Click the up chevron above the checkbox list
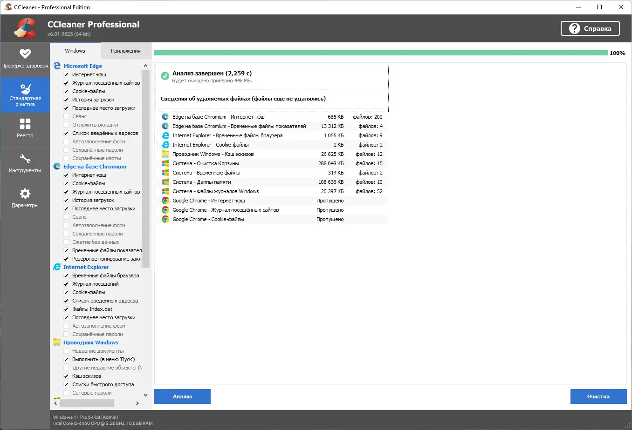The height and width of the screenshot is (430, 632). (x=145, y=66)
